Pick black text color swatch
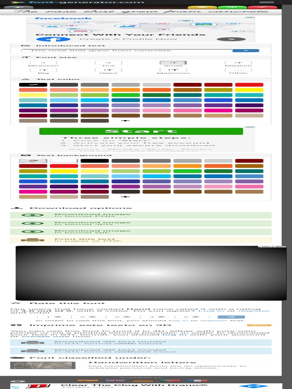 [x=33, y=85]
